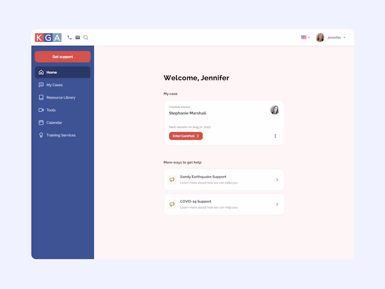385x289 pixels.
Task: Select the Home icon in the sidebar
Action: [41, 72]
